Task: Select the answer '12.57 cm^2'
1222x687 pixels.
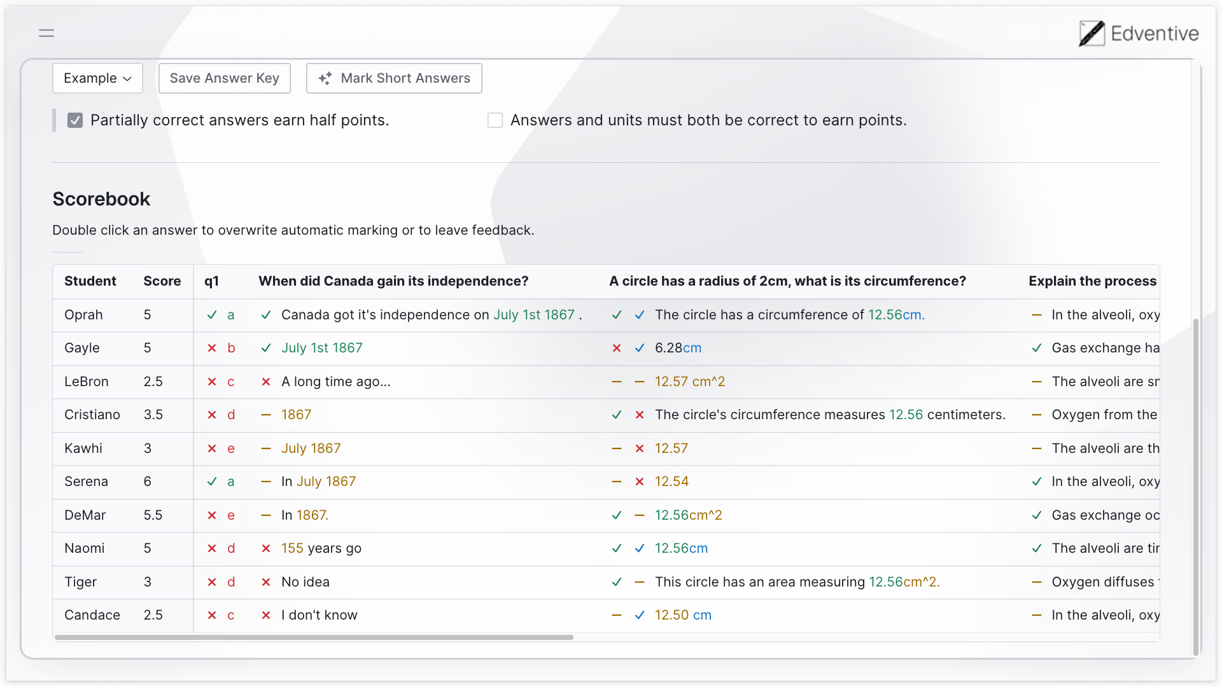Action: tap(690, 382)
